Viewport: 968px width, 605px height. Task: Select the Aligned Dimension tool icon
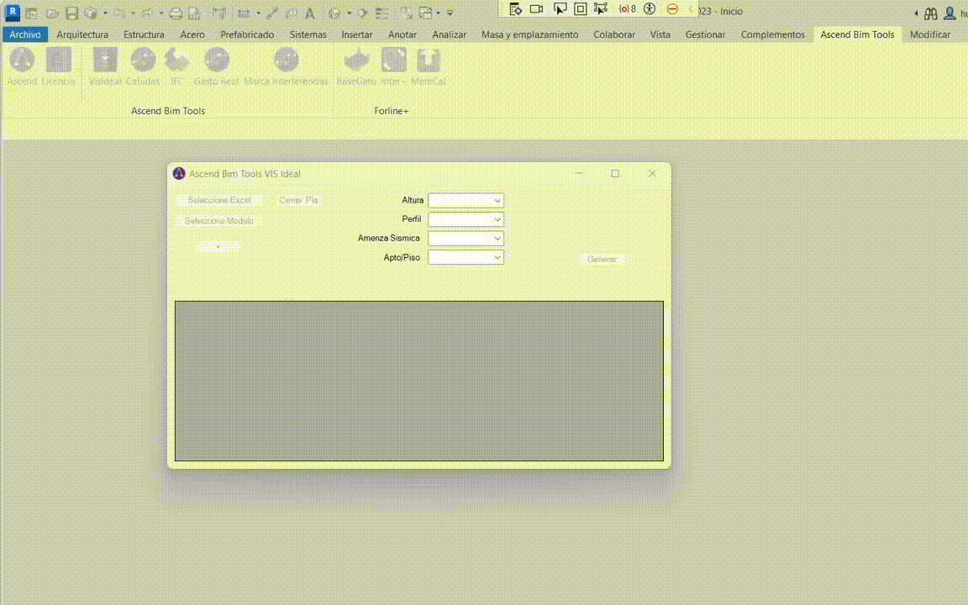[272, 13]
